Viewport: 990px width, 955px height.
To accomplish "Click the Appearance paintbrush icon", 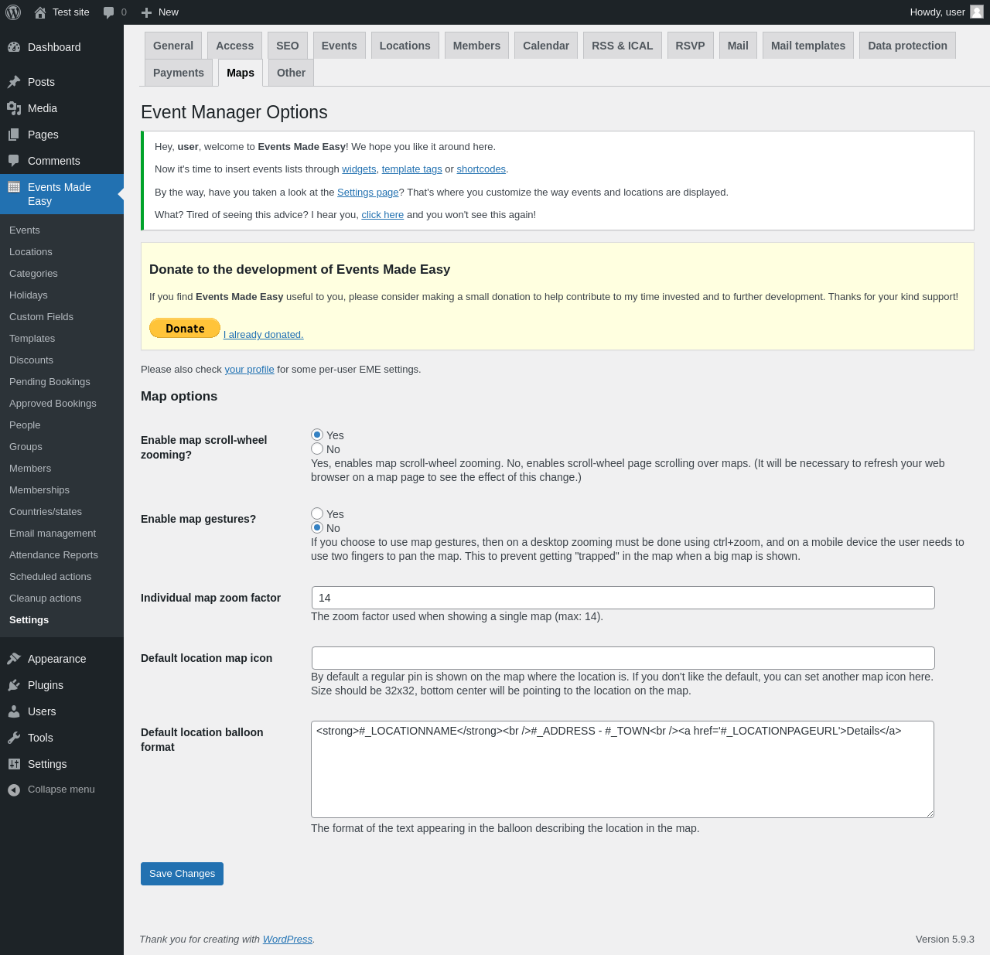I will click(x=14, y=659).
